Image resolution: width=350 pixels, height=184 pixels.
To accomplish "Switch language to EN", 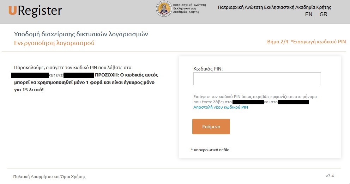I will coord(309,14).
